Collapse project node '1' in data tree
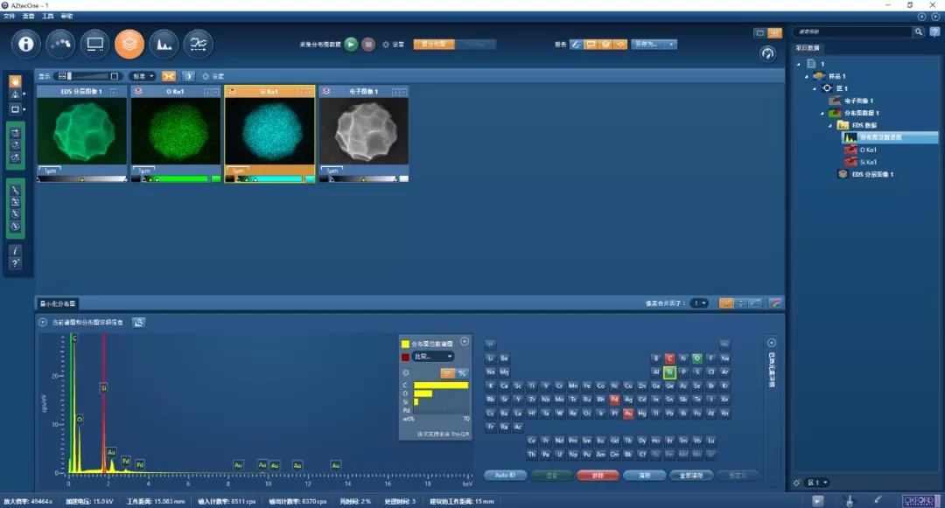The image size is (945, 508). click(799, 64)
